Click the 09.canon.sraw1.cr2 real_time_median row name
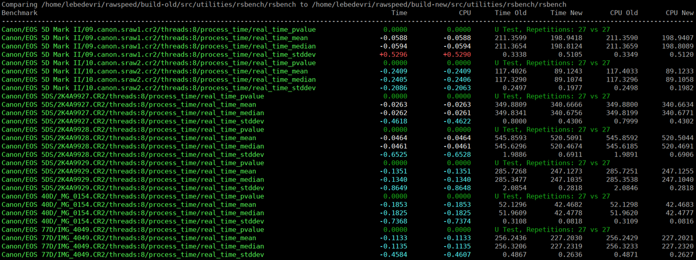This screenshot has width=696, height=260. (159, 46)
